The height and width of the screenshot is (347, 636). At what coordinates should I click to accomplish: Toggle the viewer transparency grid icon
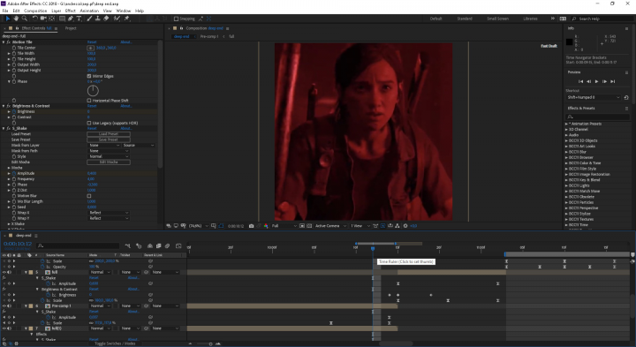pyautogui.click(x=309, y=226)
